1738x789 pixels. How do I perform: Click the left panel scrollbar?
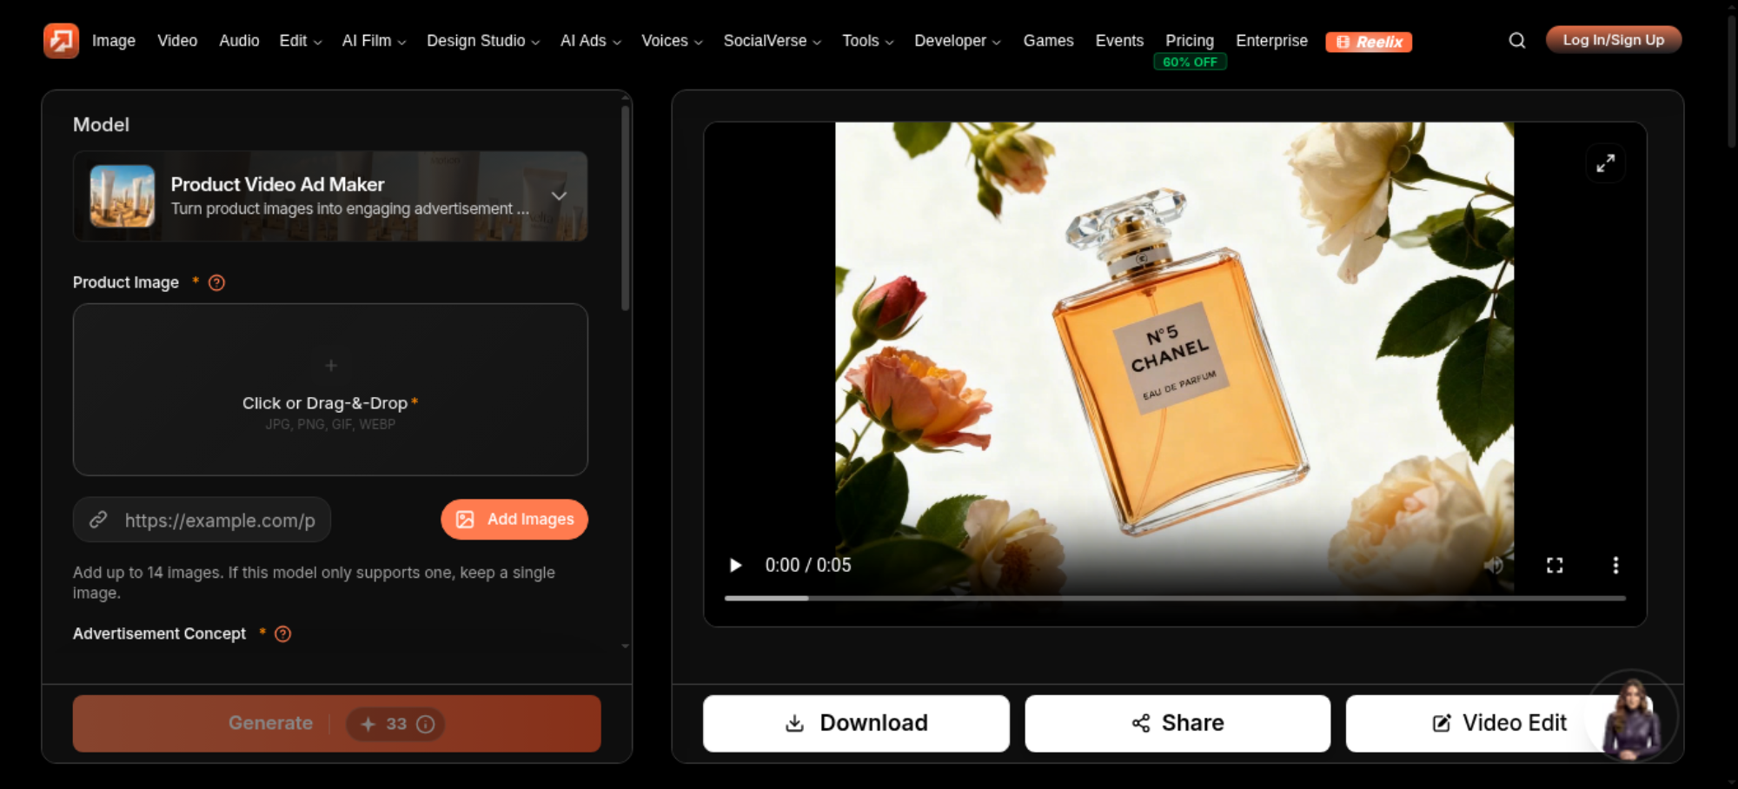click(x=625, y=209)
